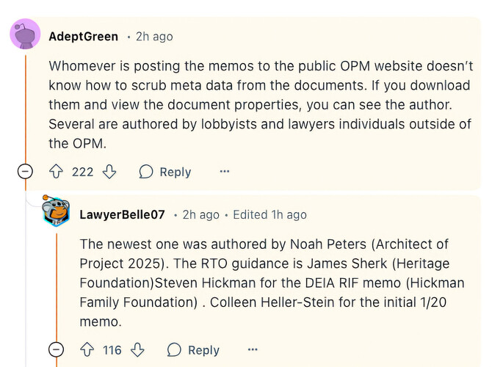Viewport: 492px width, 367px height.
Task: Click the speech bubble icon under LawyerBelle07's comment
Action: (174, 349)
